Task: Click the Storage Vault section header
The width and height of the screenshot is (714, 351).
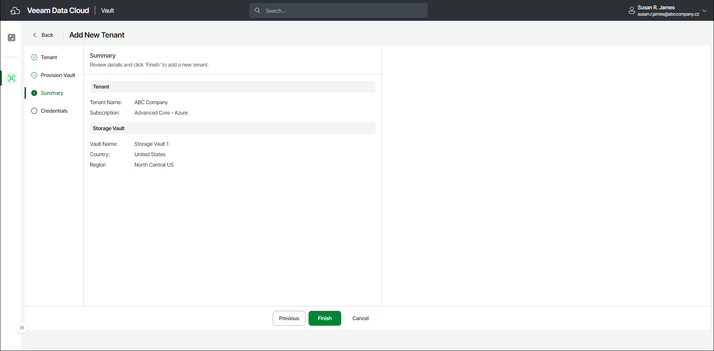Action: pyautogui.click(x=233, y=128)
